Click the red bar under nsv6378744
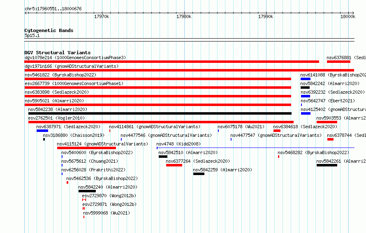The image size is (366, 233). (x=330, y=139)
